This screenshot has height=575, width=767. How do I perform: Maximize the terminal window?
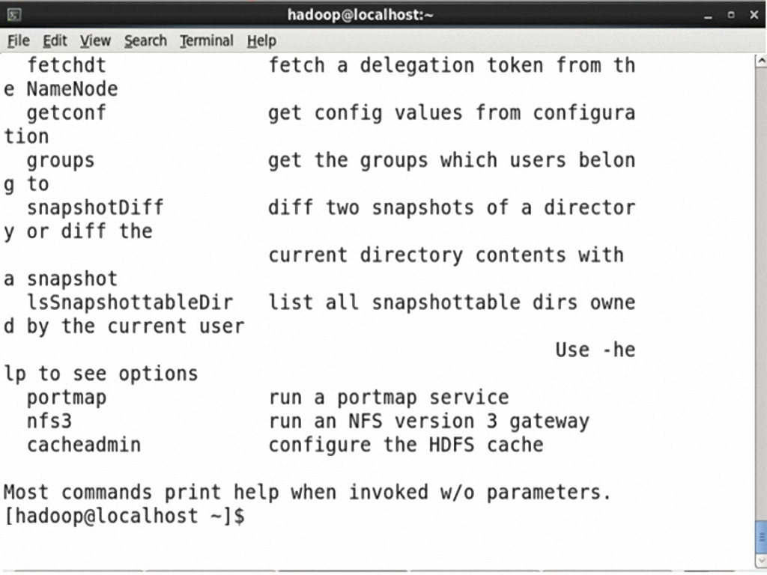coord(731,15)
